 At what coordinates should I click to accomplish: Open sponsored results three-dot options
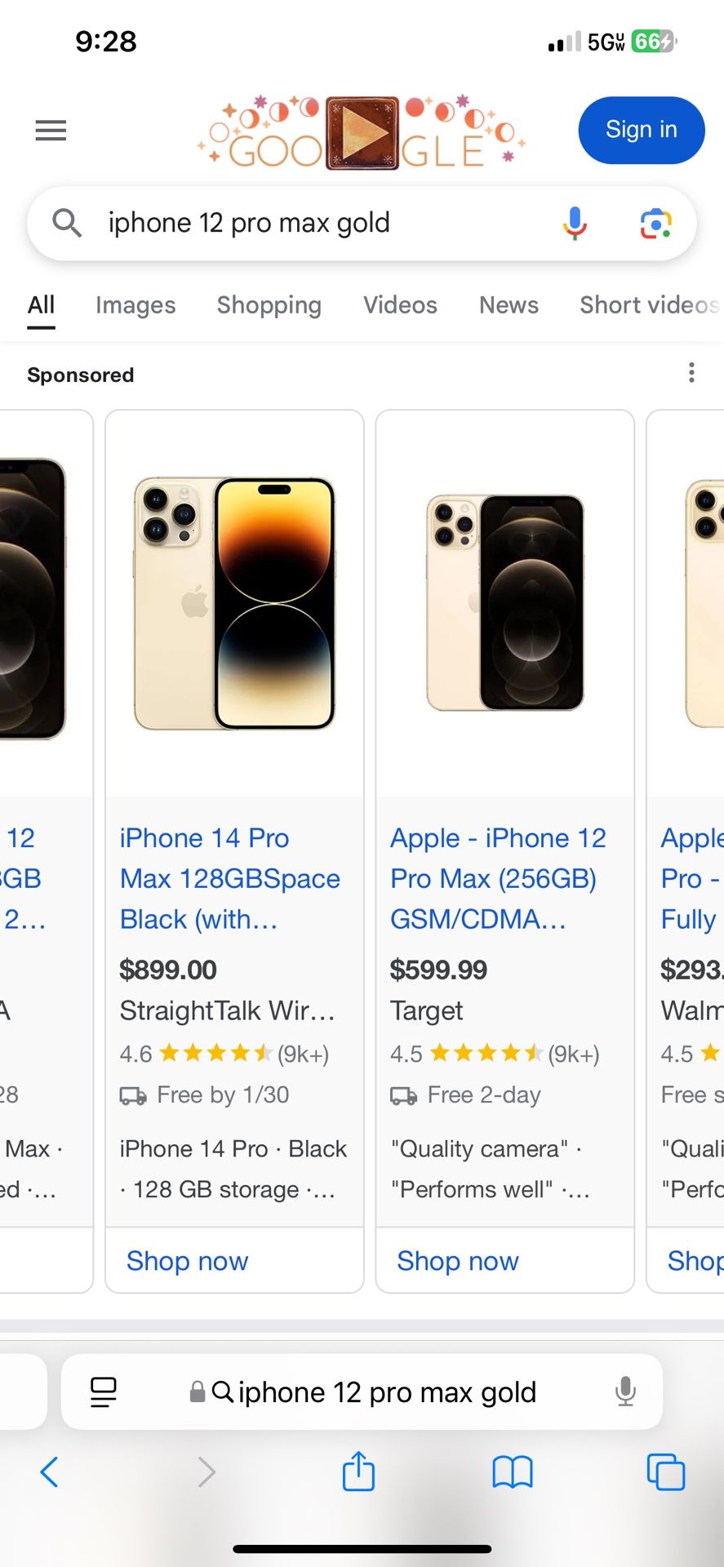click(x=691, y=373)
